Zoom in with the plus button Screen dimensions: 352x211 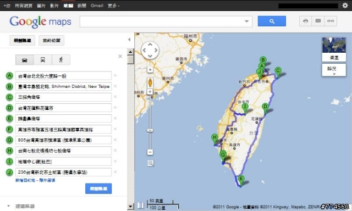pyautogui.click(x=150, y=92)
